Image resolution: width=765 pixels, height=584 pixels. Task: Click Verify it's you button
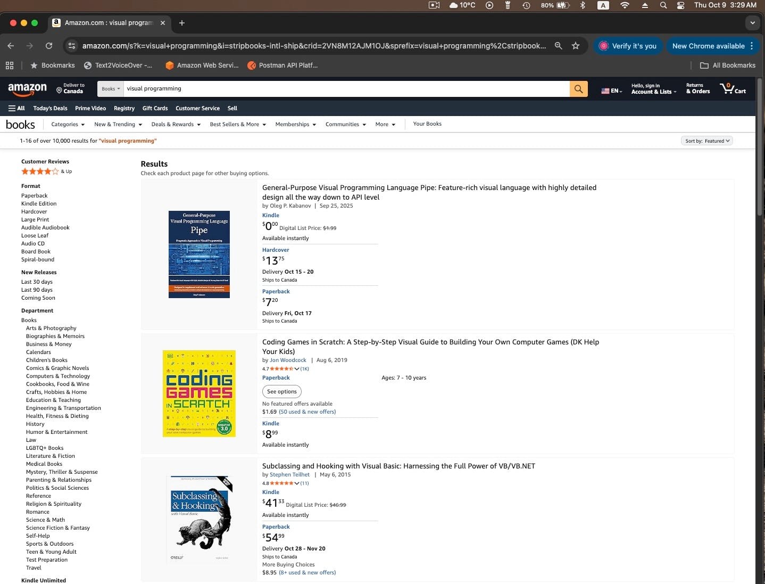tap(628, 46)
